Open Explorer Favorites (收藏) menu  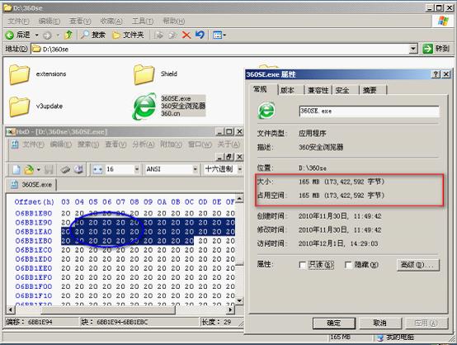click(111, 21)
